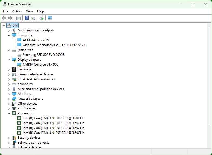Select the Monitors category label
The image size is (212, 155).
click(24, 94)
